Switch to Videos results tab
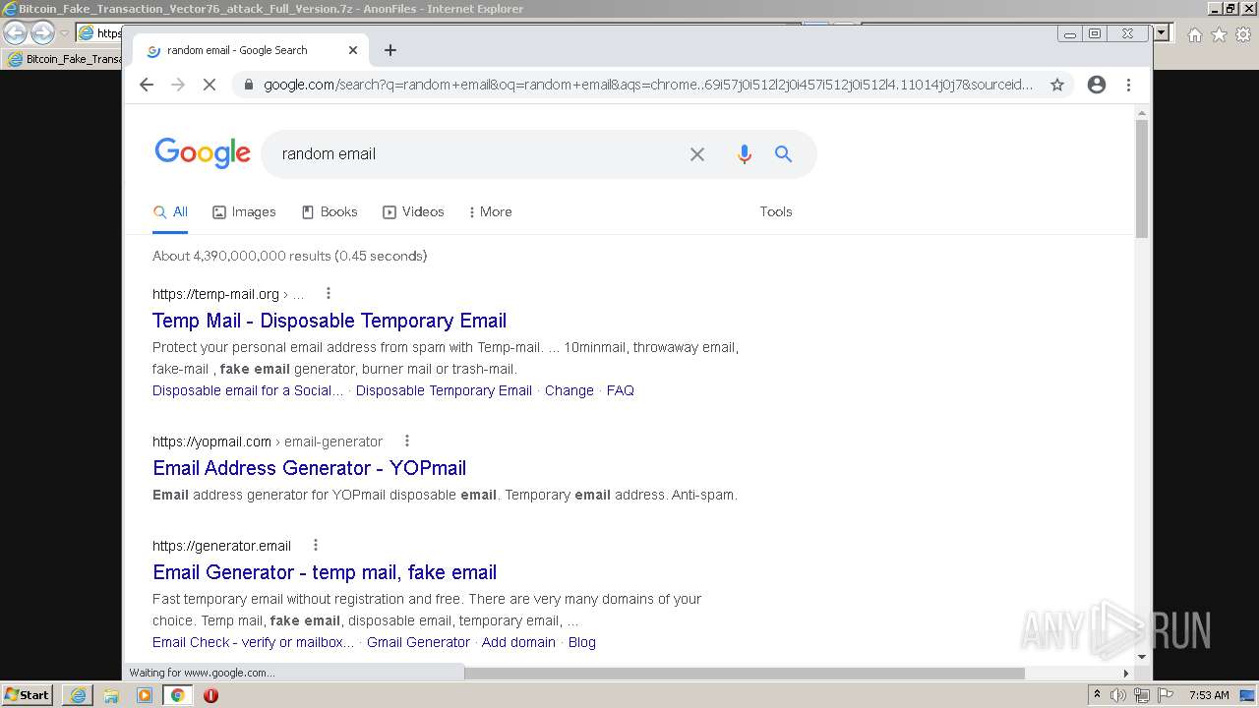 [x=413, y=211]
